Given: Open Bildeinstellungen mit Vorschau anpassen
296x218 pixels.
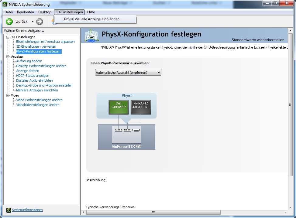Looking at the screenshot, I should (45, 42).
